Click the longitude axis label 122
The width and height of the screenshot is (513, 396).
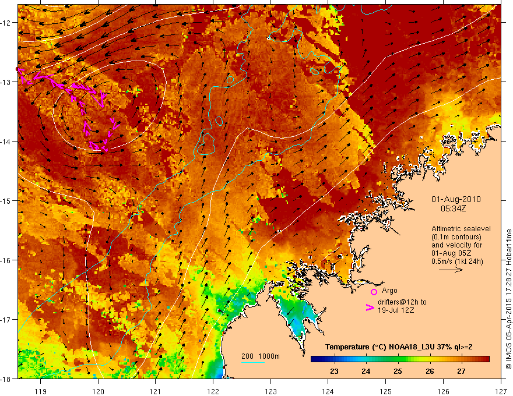(213, 391)
